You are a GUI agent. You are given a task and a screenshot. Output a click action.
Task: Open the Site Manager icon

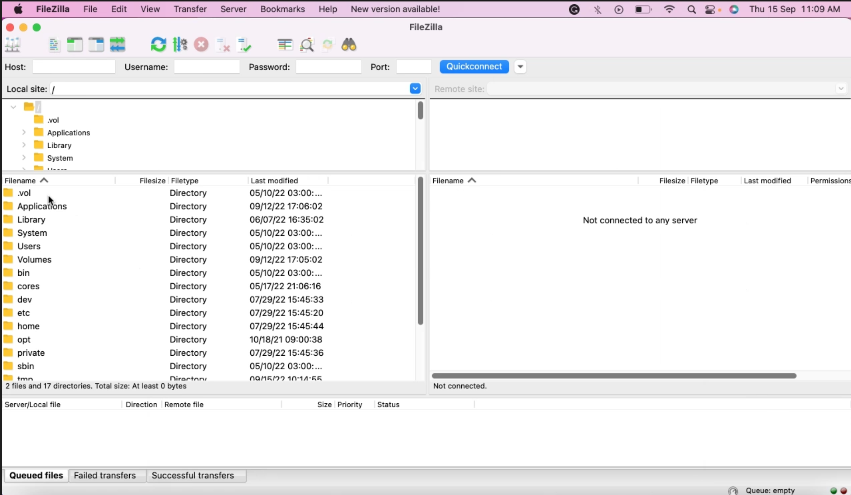tap(13, 45)
